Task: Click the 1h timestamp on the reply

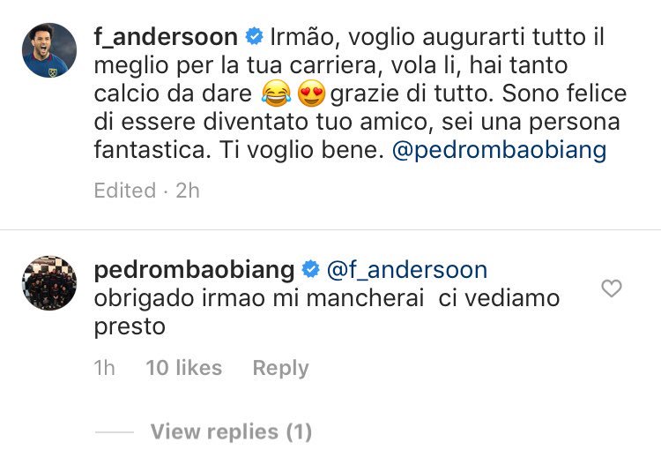Action: (104, 368)
